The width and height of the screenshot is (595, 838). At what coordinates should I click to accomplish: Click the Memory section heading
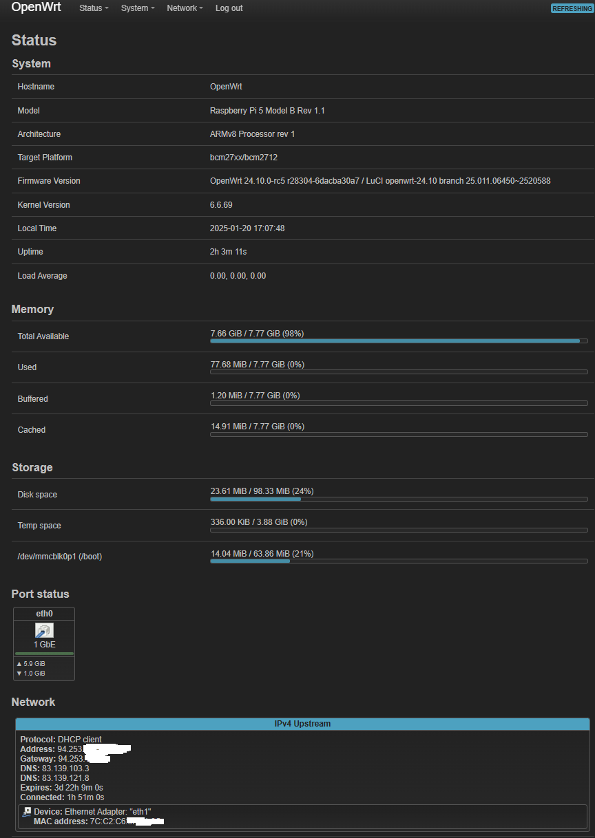32,310
